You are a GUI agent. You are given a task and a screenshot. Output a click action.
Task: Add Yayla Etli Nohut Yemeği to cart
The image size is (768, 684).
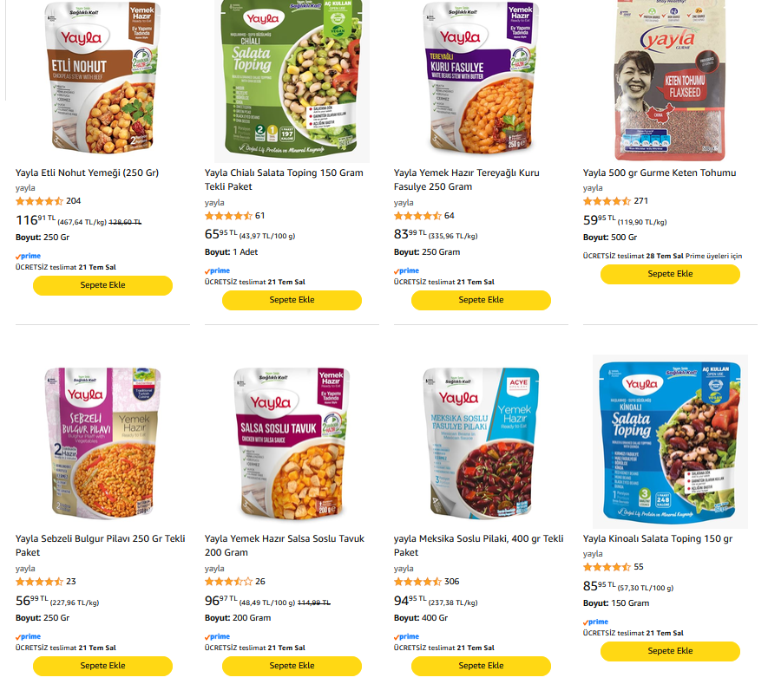102,285
